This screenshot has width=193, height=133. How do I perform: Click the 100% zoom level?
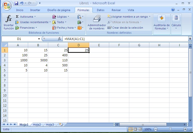click(x=148, y=129)
